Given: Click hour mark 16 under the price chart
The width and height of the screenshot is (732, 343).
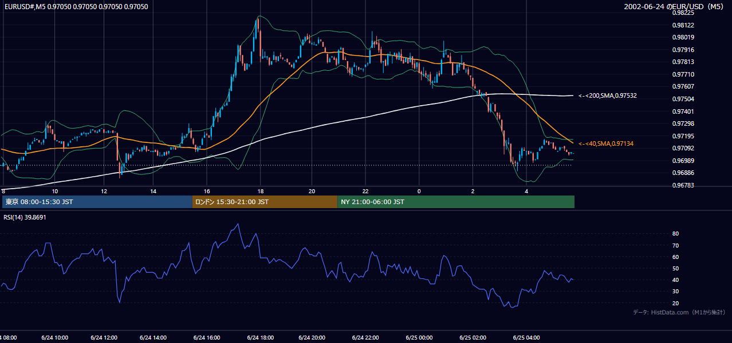Looking at the screenshot, I should [x=206, y=192].
